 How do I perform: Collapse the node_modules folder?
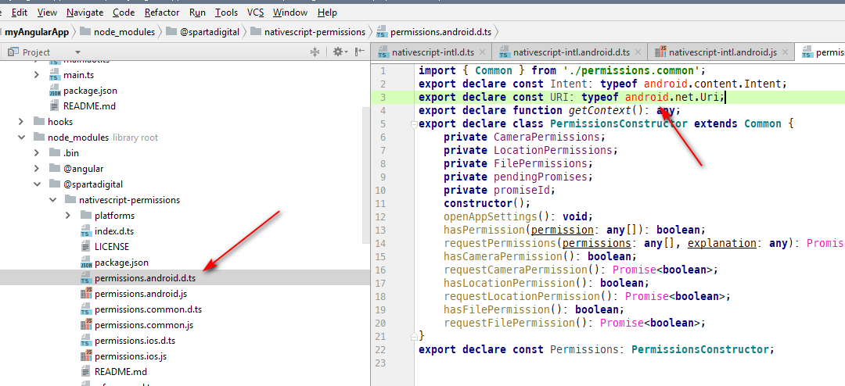tap(21, 138)
